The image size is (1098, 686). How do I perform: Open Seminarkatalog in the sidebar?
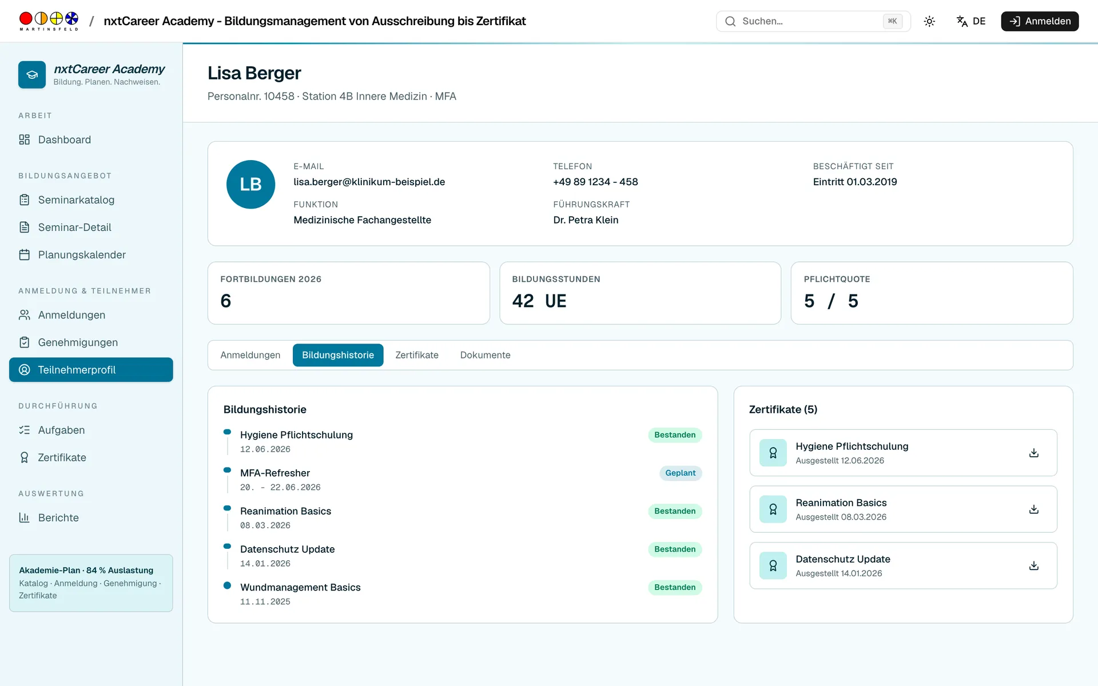(91, 200)
